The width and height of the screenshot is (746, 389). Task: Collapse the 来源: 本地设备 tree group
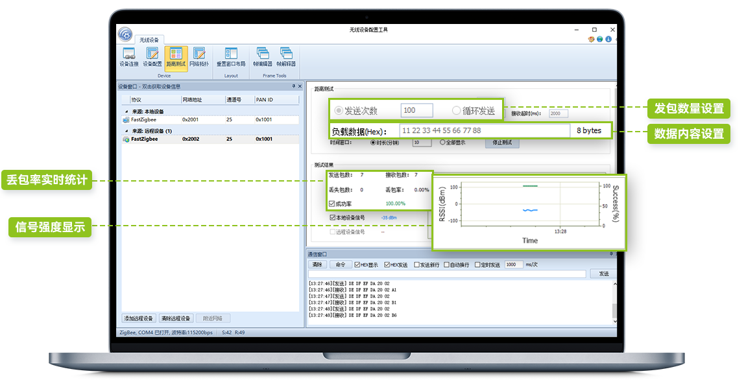tap(126, 112)
